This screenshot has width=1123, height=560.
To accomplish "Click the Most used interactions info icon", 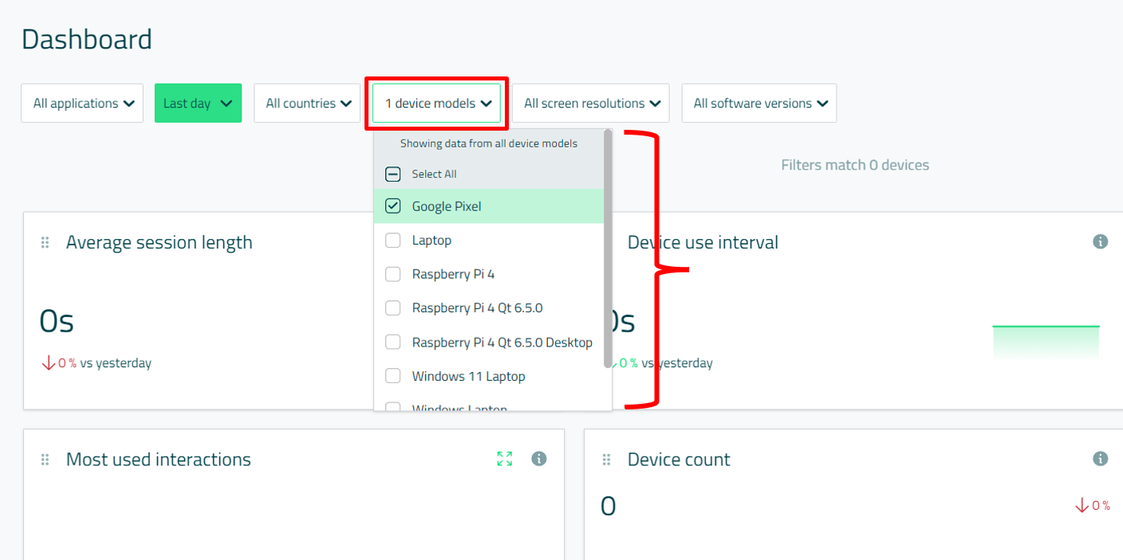I will coord(539,459).
